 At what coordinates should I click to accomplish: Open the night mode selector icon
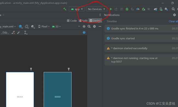point(33,27)
